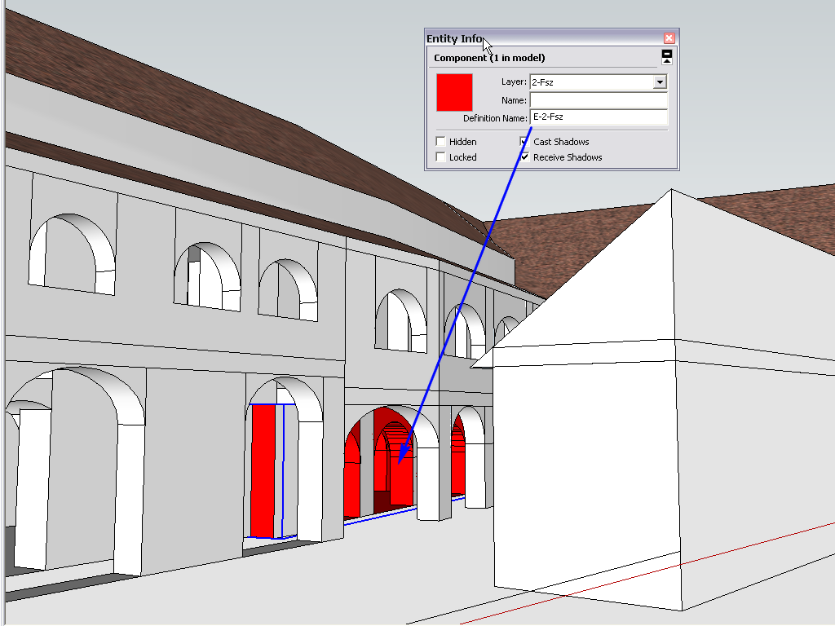Image resolution: width=835 pixels, height=626 pixels.
Task: Open the red material swatch
Action: coord(454,92)
